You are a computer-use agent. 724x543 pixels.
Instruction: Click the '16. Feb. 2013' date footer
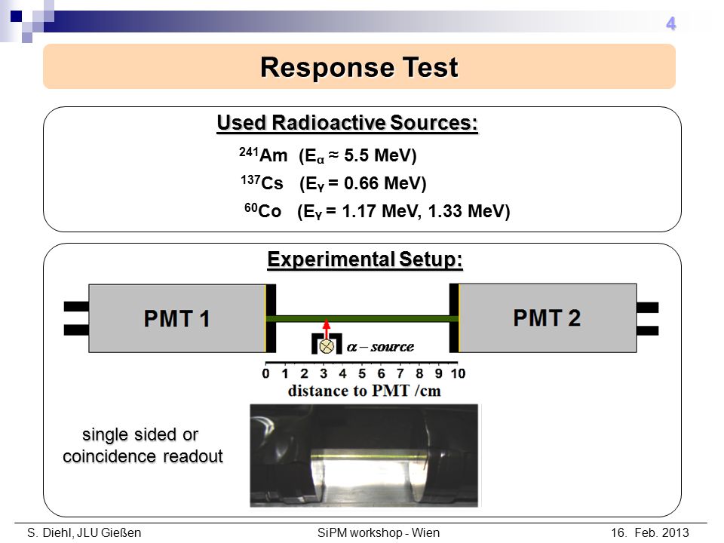[x=649, y=532]
